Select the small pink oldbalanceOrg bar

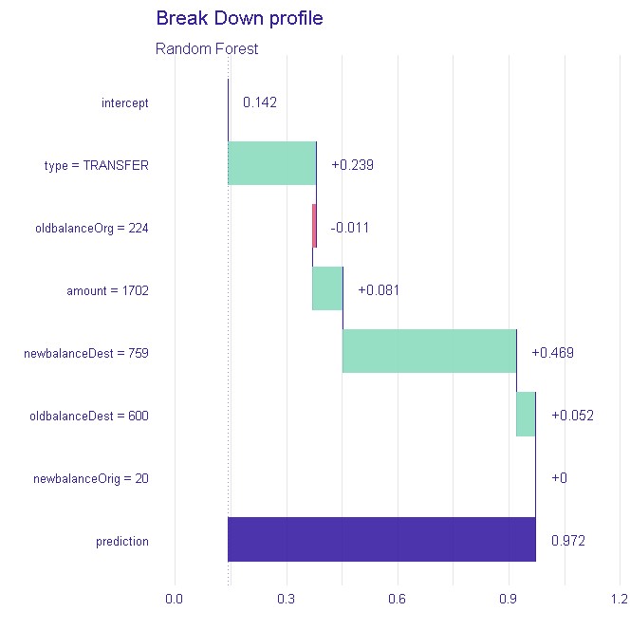(314, 226)
